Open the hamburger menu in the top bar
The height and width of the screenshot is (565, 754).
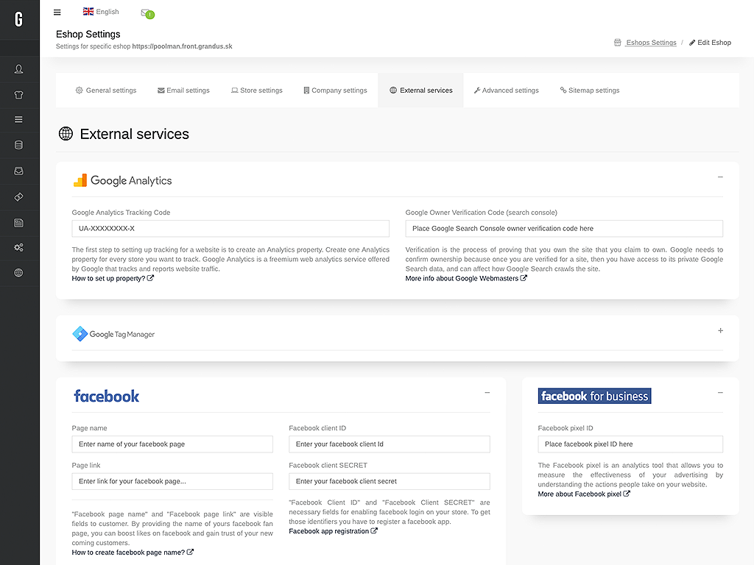point(57,13)
